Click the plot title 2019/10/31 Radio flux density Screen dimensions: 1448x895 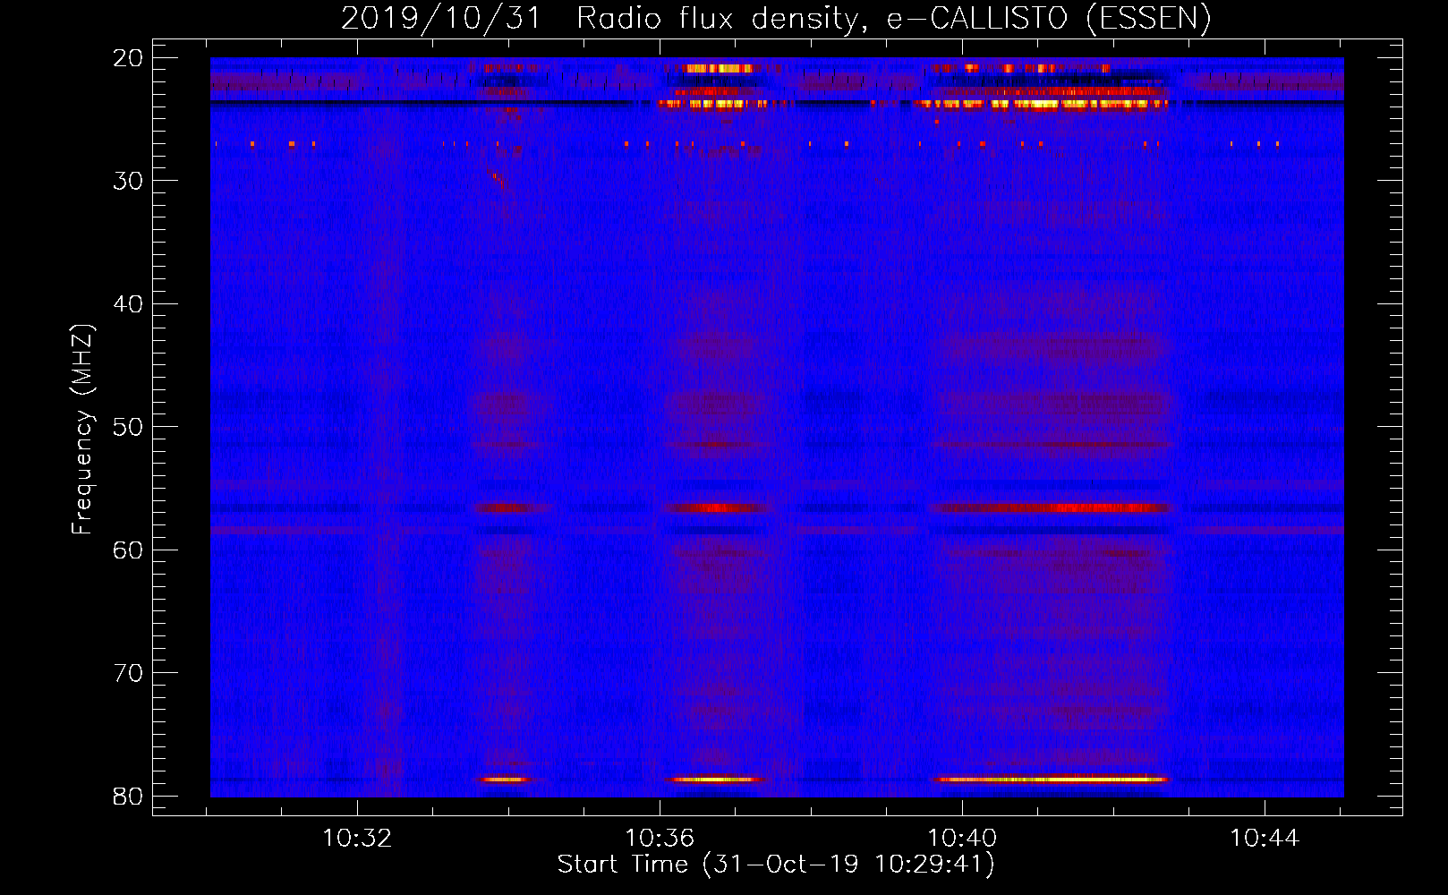point(604,18)
